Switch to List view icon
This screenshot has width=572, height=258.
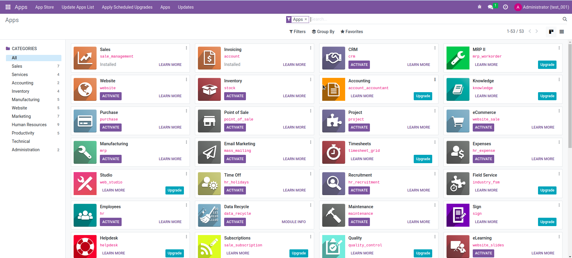(562, 32)
